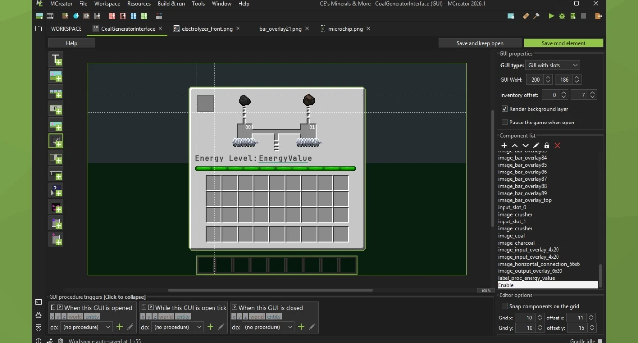This screenshot has width=638, height=343.
Task: Click the editor canvas horizontal scrollbar
Action: pyautogui.click(x=270, y=290)
